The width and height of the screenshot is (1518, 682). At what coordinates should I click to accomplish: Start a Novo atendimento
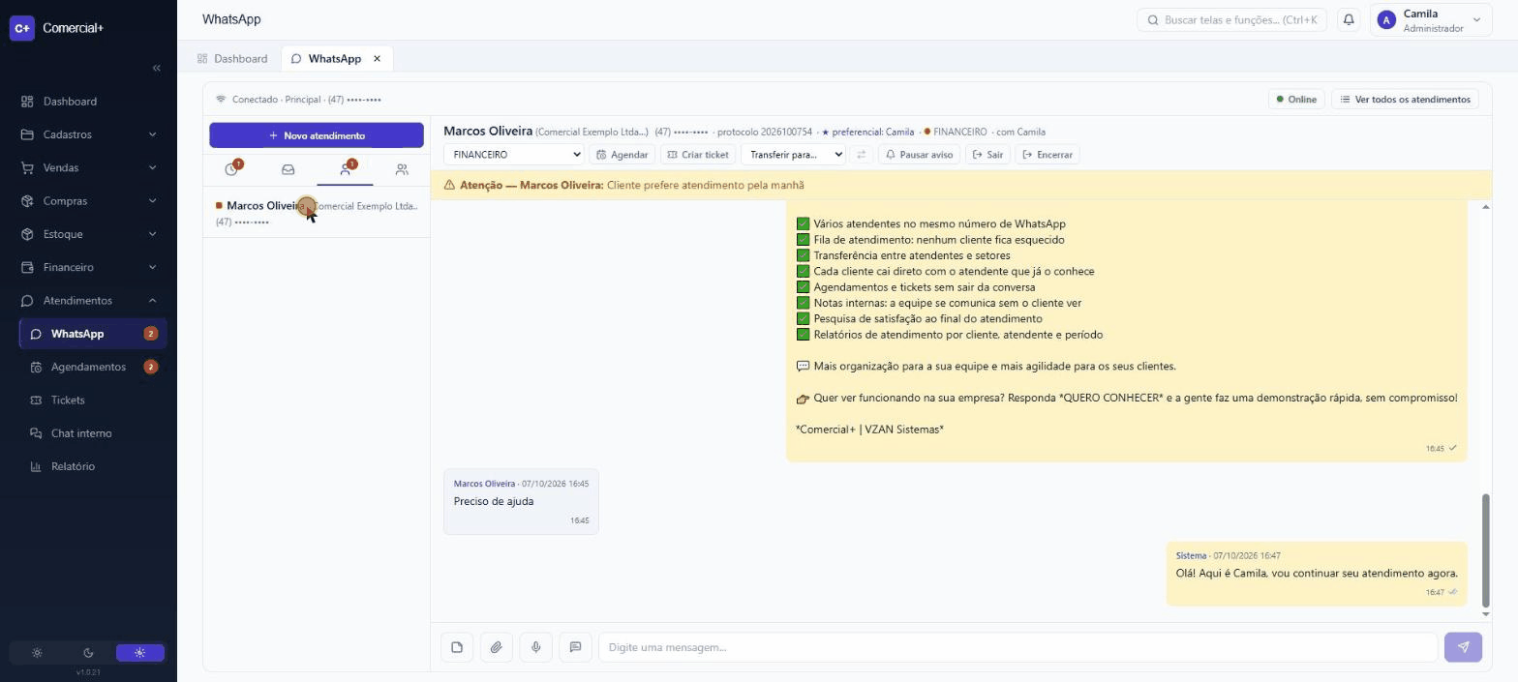coord(317,135)
